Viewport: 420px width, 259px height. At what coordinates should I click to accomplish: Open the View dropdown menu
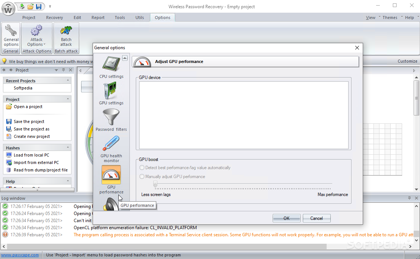click(x=371, y=18)
